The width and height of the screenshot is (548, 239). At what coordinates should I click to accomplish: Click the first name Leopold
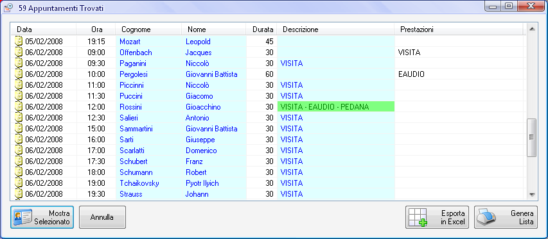pos(198,42)
